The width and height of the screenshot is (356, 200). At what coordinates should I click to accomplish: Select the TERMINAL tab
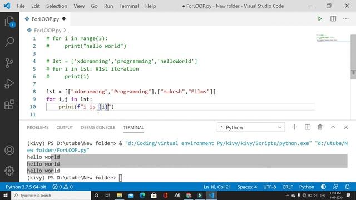click(133, 127)
